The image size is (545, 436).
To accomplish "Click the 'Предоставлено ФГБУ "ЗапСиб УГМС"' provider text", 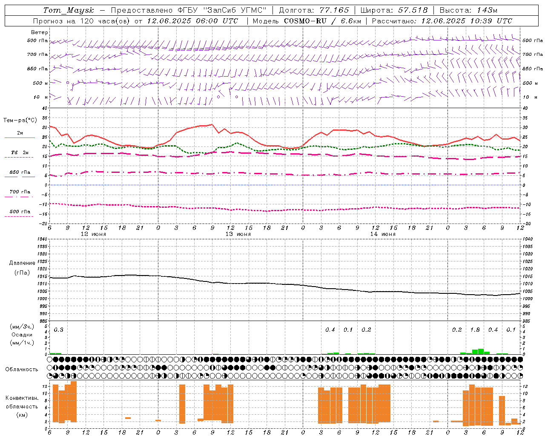I will [x=189, y=10].
